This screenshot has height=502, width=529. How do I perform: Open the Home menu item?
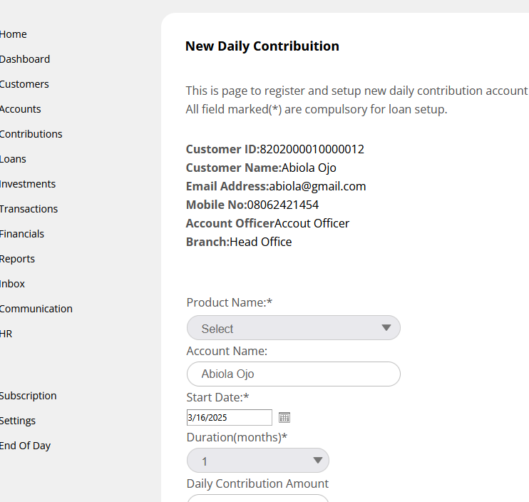pyautogui.click(x=14, y=34)
